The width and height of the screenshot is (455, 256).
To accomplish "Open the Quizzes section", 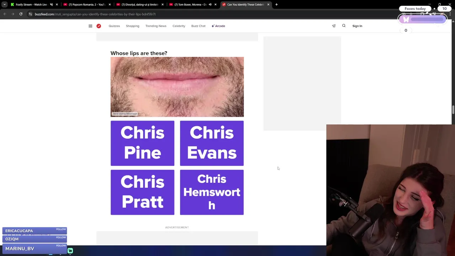I will [x=114, y=26].
